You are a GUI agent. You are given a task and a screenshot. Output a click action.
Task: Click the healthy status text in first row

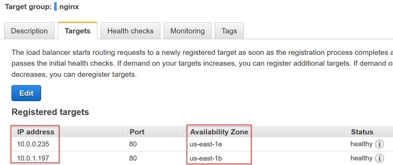pos(362,144)
